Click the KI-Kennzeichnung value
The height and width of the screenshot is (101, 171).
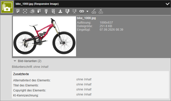click(x=84, y=94)
